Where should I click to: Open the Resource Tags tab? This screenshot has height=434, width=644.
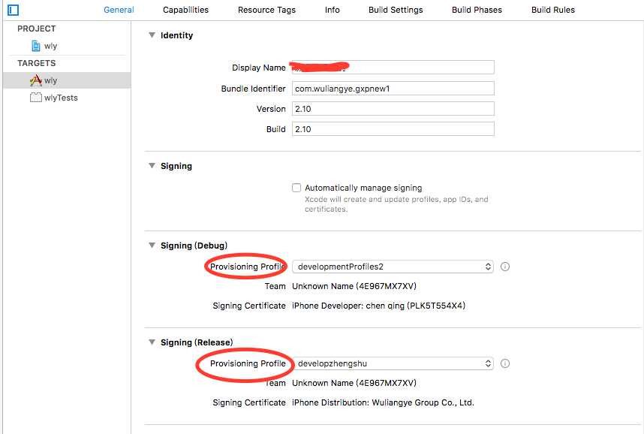click(x=266, y=10)
